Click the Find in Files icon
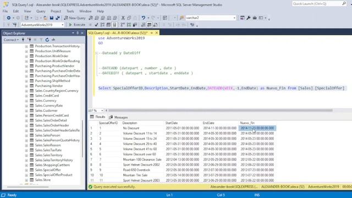 pos(182,18)
